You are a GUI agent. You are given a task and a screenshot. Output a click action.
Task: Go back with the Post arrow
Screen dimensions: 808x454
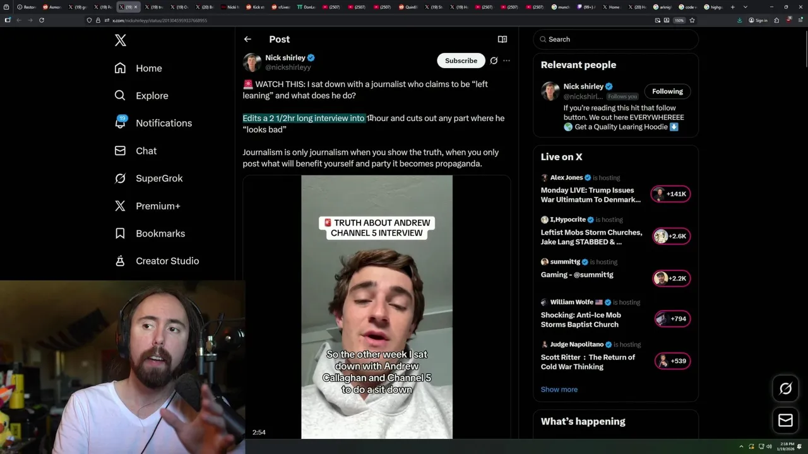(247, 39)
